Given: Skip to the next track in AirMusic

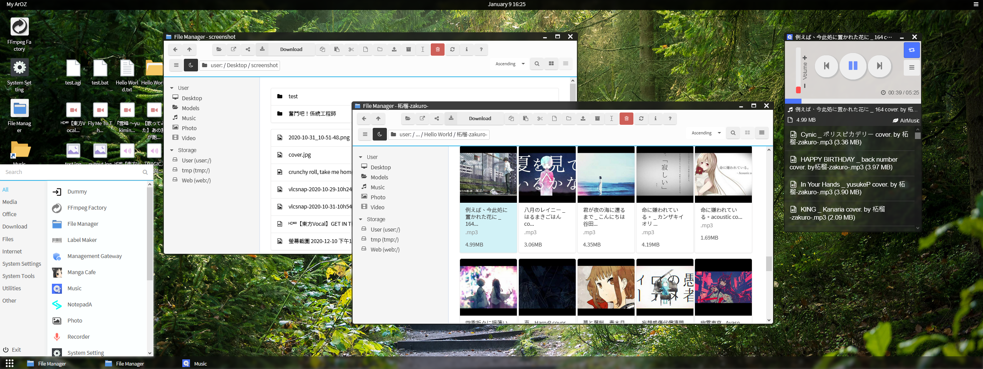Looking at the screenshot, I should 879,66.
